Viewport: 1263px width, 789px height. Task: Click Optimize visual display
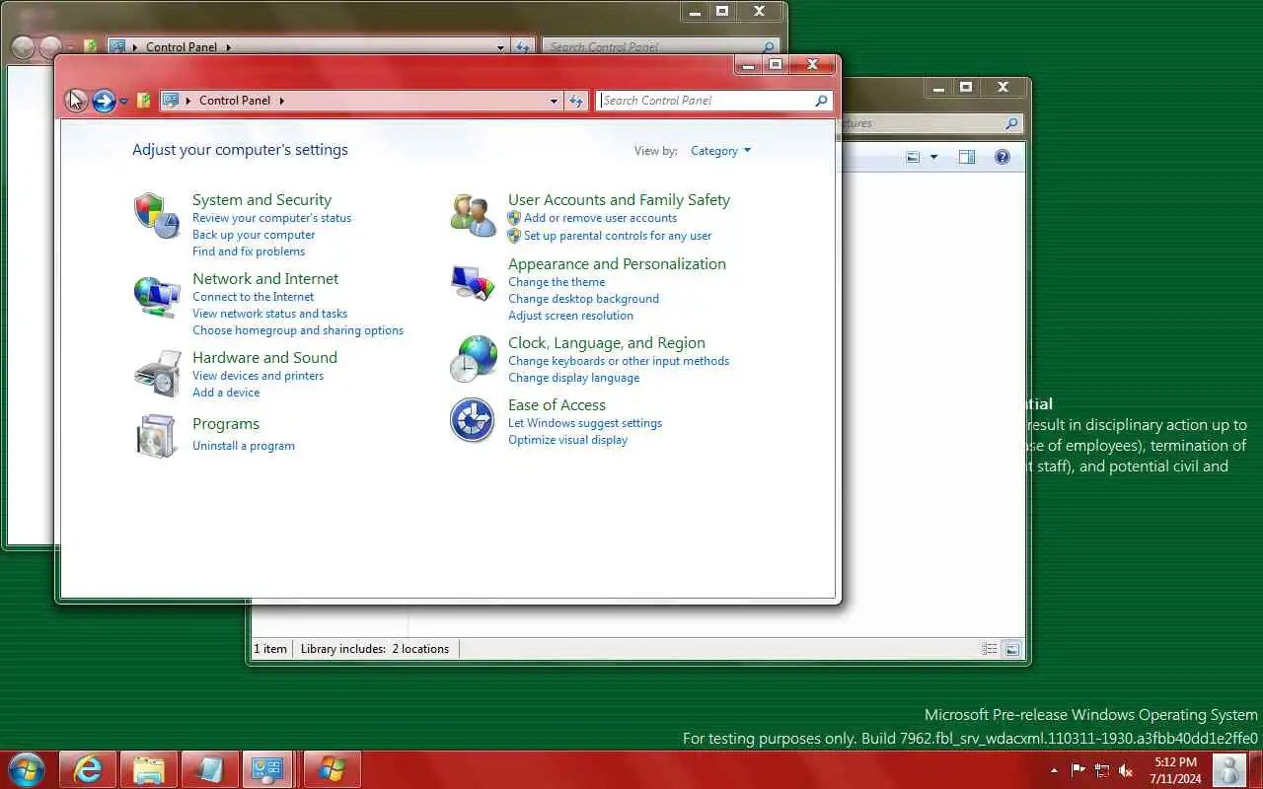tap(567, 440)
